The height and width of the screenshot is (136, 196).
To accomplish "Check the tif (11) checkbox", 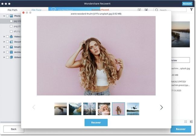I will (11, 31).
